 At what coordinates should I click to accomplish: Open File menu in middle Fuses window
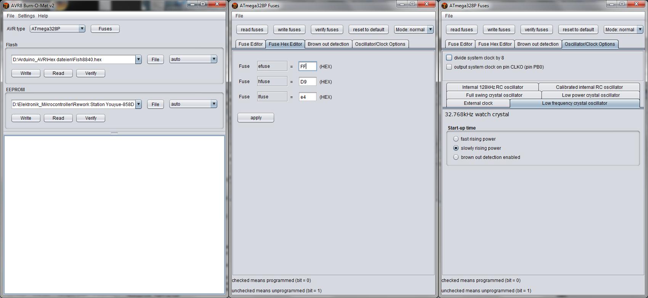pos(239,16)
